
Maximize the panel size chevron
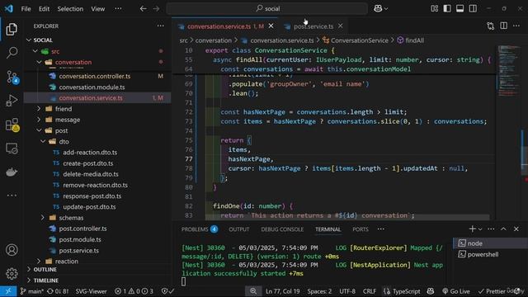coord(503,229)
